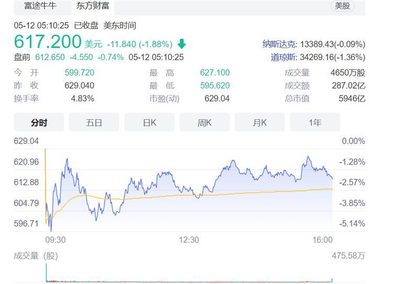Screen dimensions: 419x284
Task: Select the 分时 chart view
Action: 39,122
